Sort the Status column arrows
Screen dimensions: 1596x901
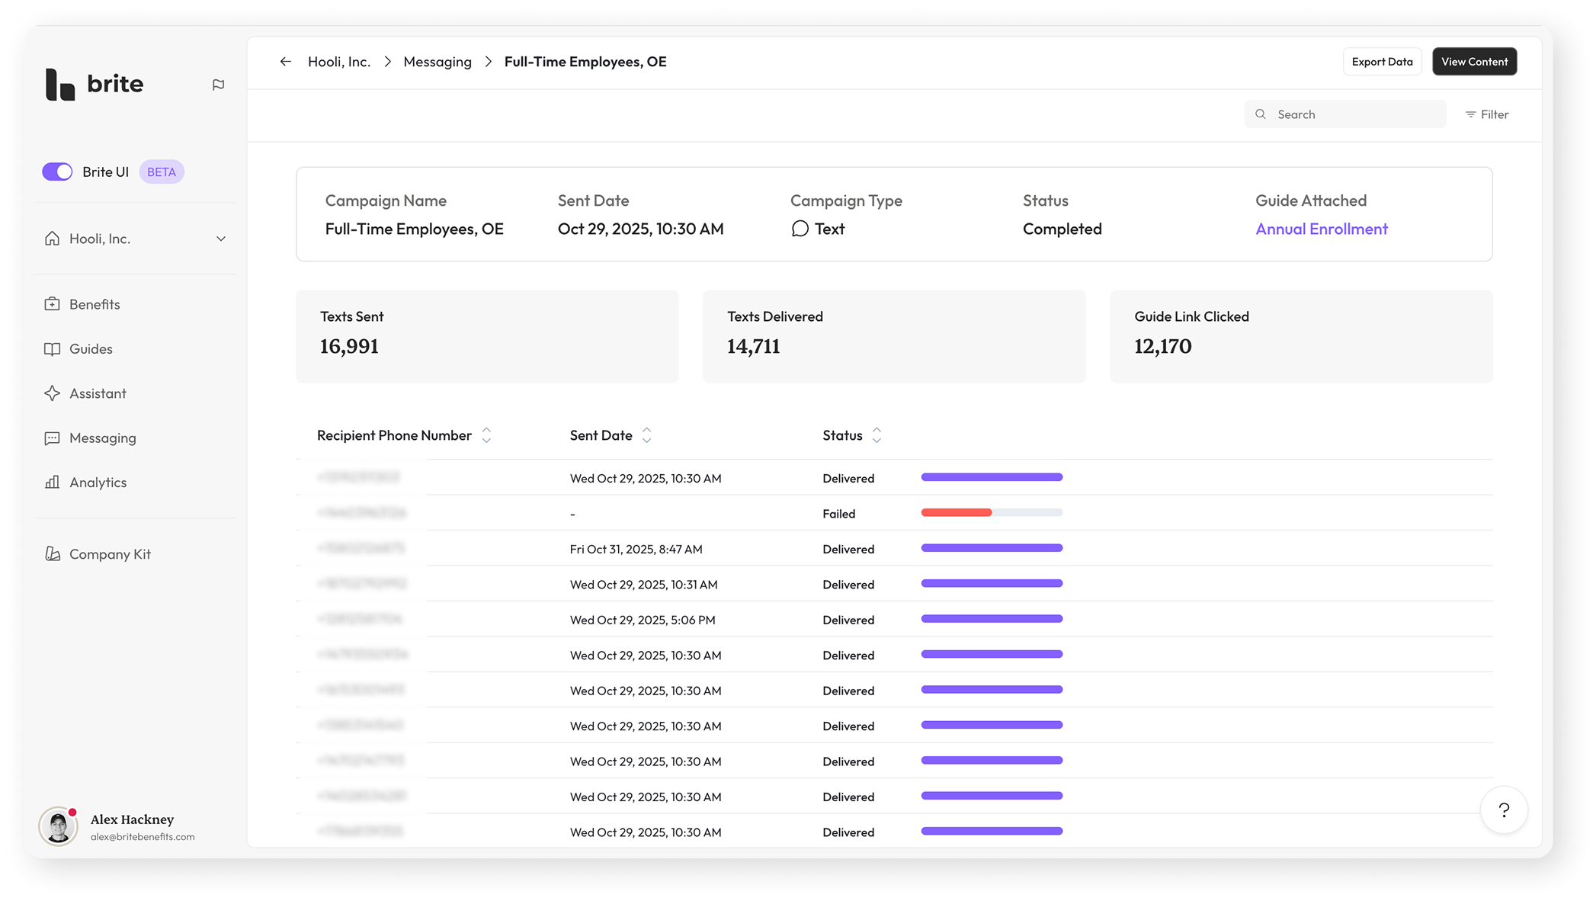[877, 435]
